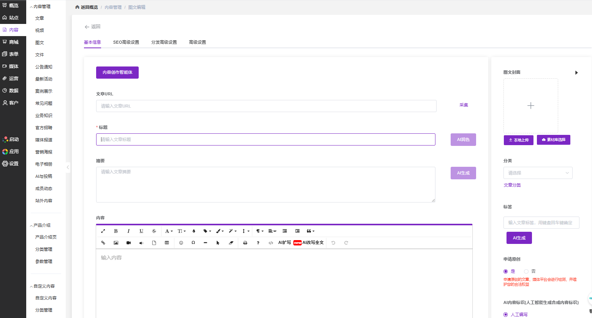Click the 本地上传 button
592x318 pixels.
click(519, 140)
